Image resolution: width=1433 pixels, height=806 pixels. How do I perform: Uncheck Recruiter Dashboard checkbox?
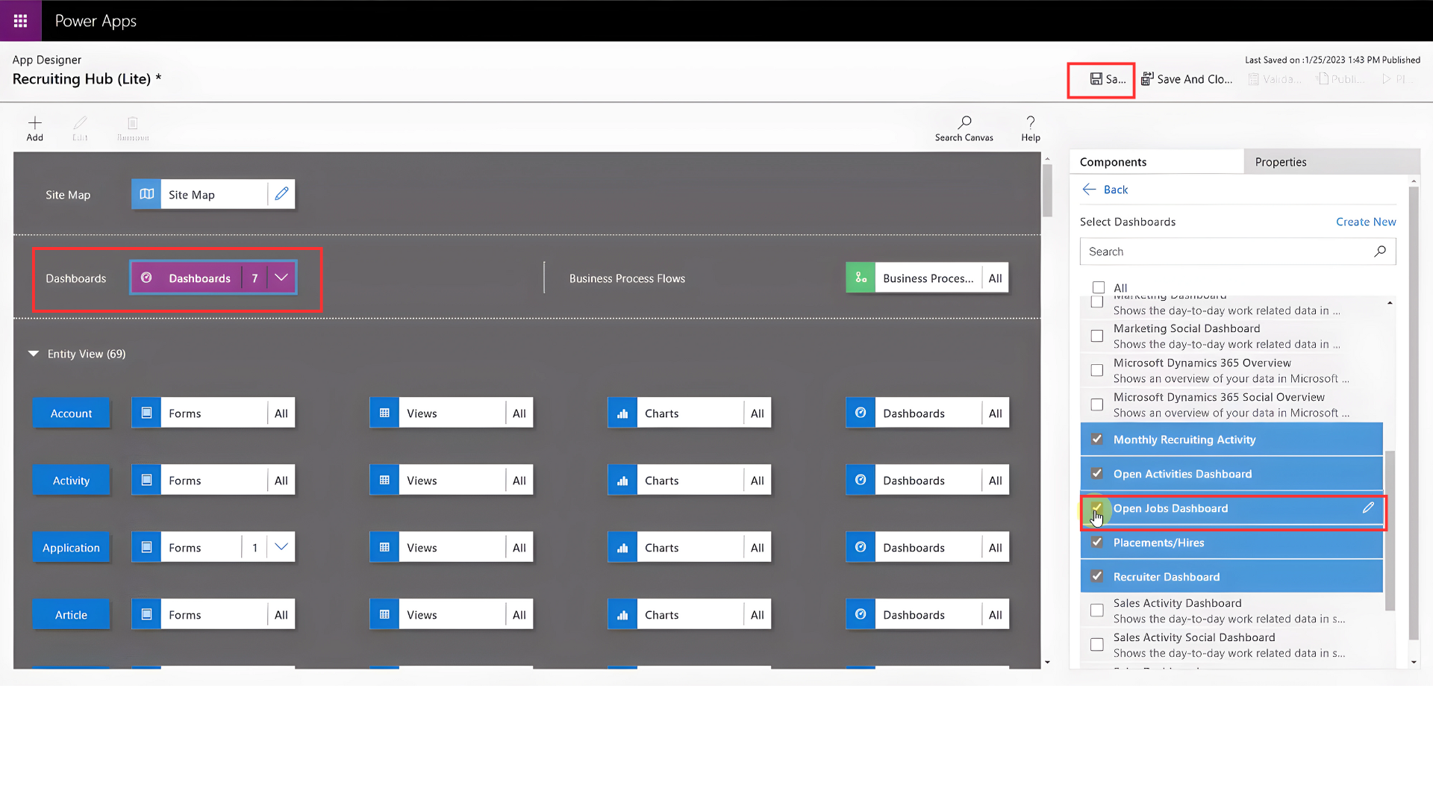[1097, 576]
